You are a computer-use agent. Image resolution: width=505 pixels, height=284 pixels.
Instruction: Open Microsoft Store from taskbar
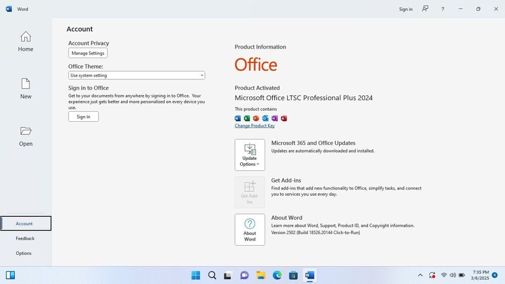pyautogui.click(x=293, y=275)
